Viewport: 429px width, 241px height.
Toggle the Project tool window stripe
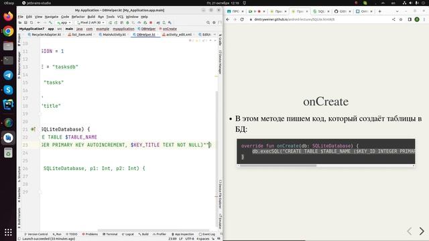[19, 40]
